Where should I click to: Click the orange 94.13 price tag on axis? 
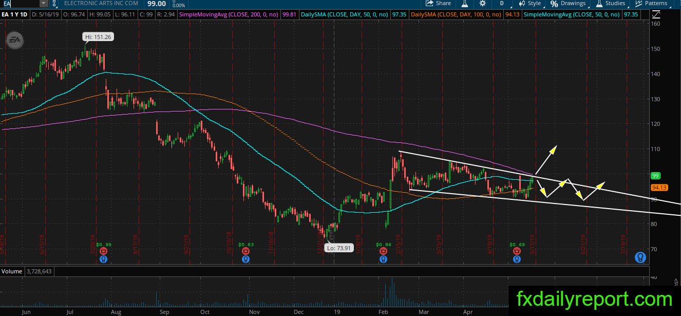(658, 188)
